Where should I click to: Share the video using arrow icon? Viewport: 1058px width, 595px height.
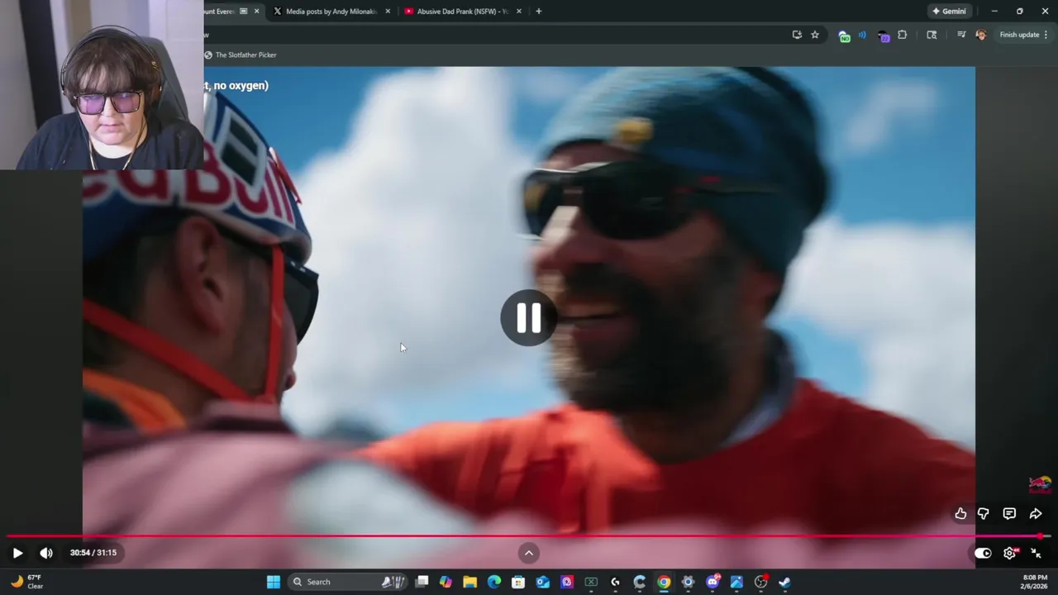click(1036, 514)
